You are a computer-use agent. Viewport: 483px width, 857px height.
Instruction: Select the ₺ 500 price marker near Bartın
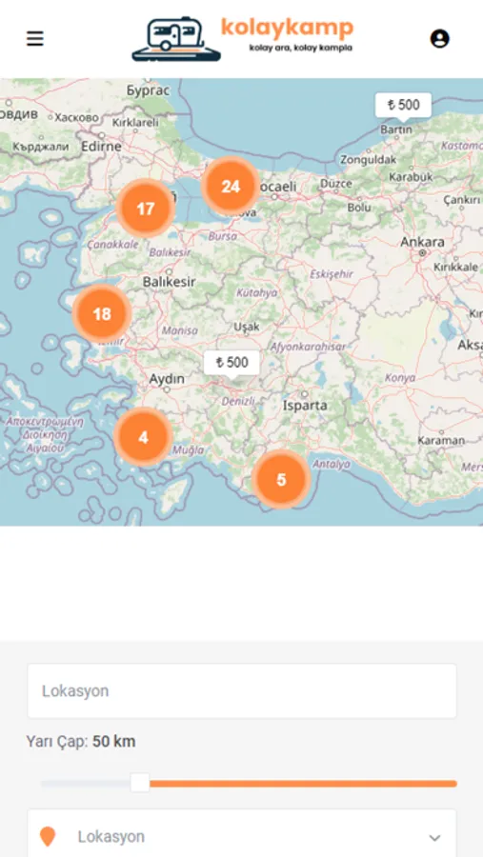(404, 105)
